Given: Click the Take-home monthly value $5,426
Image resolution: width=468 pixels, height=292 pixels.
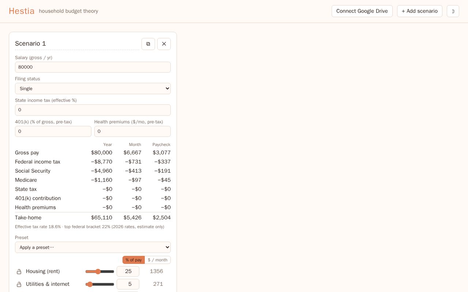Looking at the screenshot, I should (x=132, y=218).
